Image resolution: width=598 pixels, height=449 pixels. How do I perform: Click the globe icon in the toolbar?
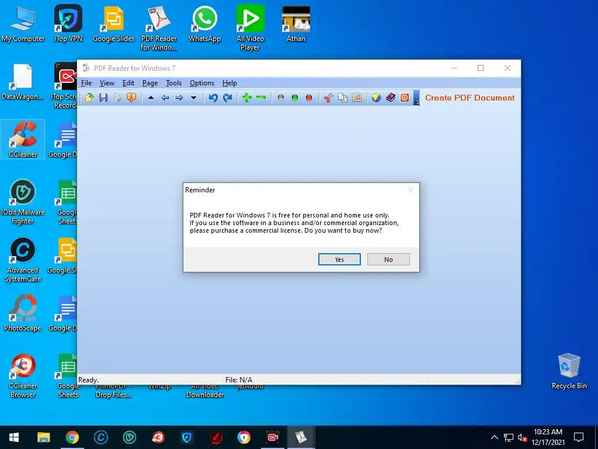tap(377, 98)
